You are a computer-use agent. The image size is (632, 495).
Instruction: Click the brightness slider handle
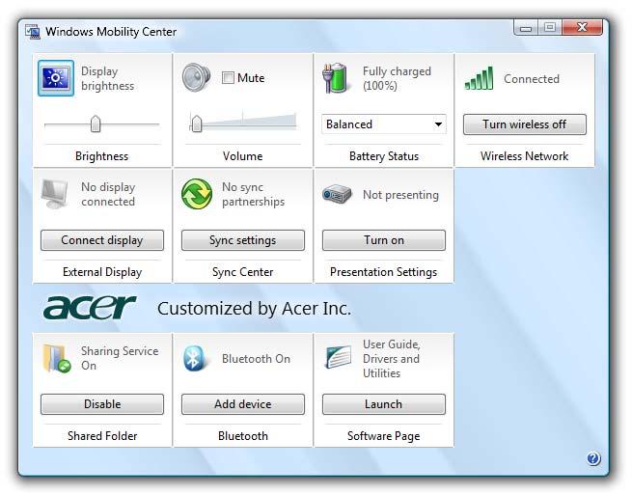point(96,124)
